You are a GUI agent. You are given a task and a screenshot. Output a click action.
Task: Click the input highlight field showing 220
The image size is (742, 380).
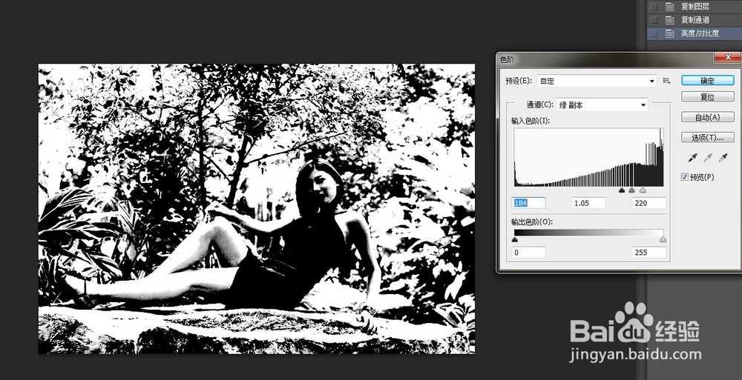tap(649, 203)
